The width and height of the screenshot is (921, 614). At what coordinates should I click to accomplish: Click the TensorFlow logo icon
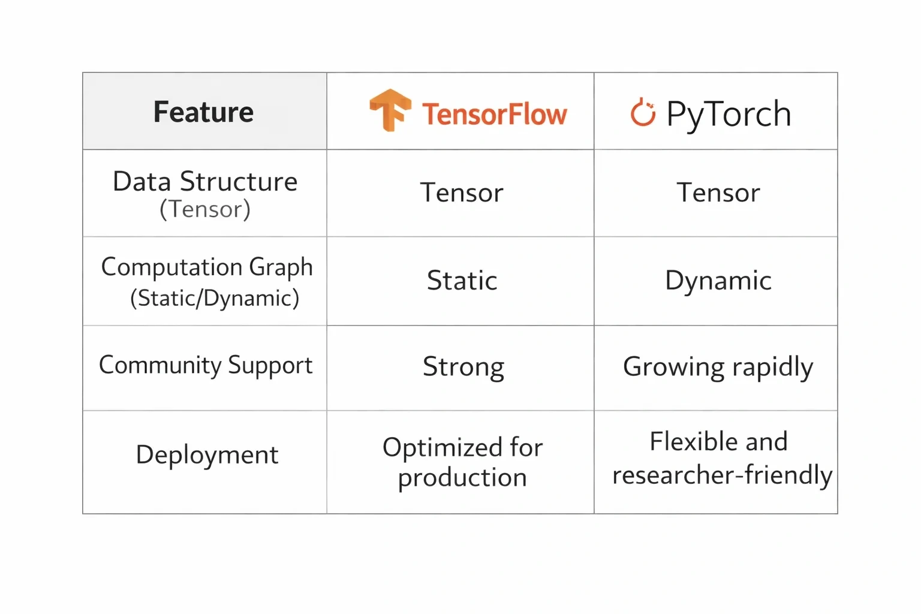point(390,110)
